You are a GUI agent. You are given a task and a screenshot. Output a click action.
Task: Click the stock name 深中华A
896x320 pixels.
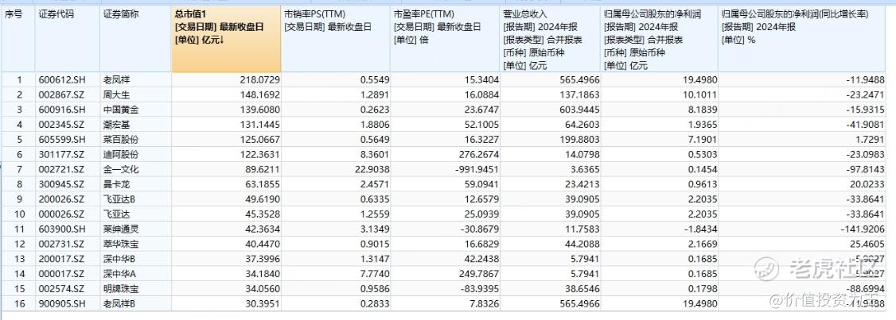(x=119, y=275)
